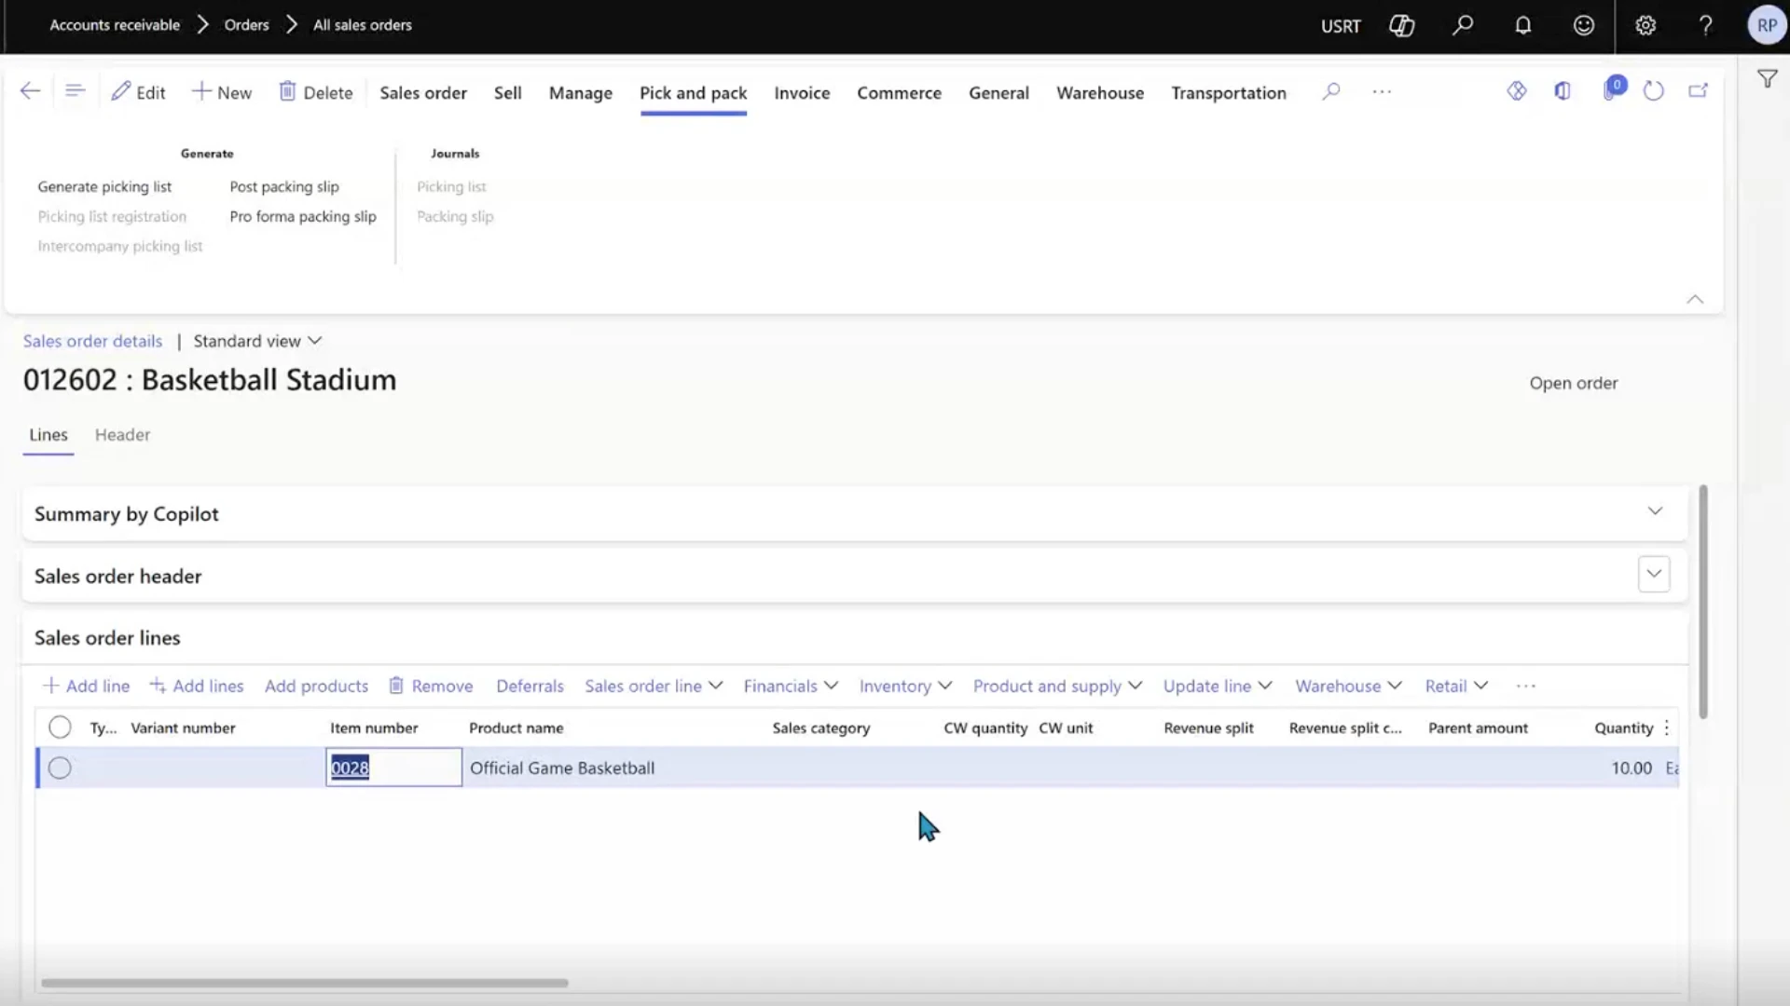The width and height of the screenshot is (1790, 1006).
Task: Open the Warehouse lines dropdown
Action: (x=1348, y=686)
